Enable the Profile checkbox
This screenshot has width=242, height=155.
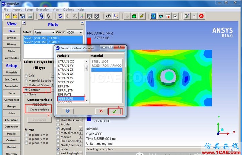point(58,124)
